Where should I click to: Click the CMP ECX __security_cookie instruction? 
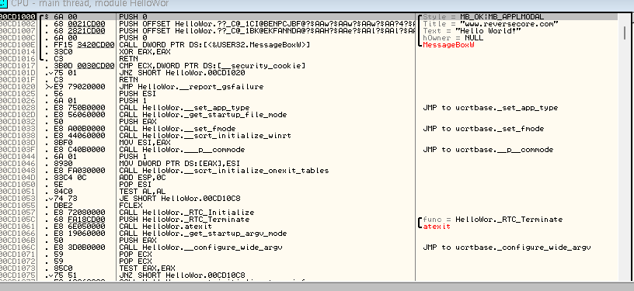click(212, 66)
